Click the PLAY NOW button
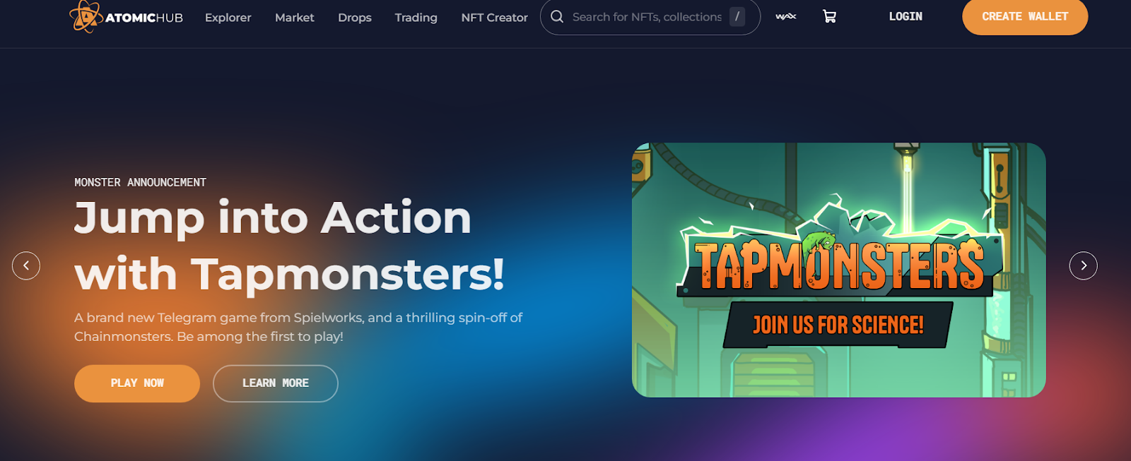1131x461 pixels. [x=137, y=383]
